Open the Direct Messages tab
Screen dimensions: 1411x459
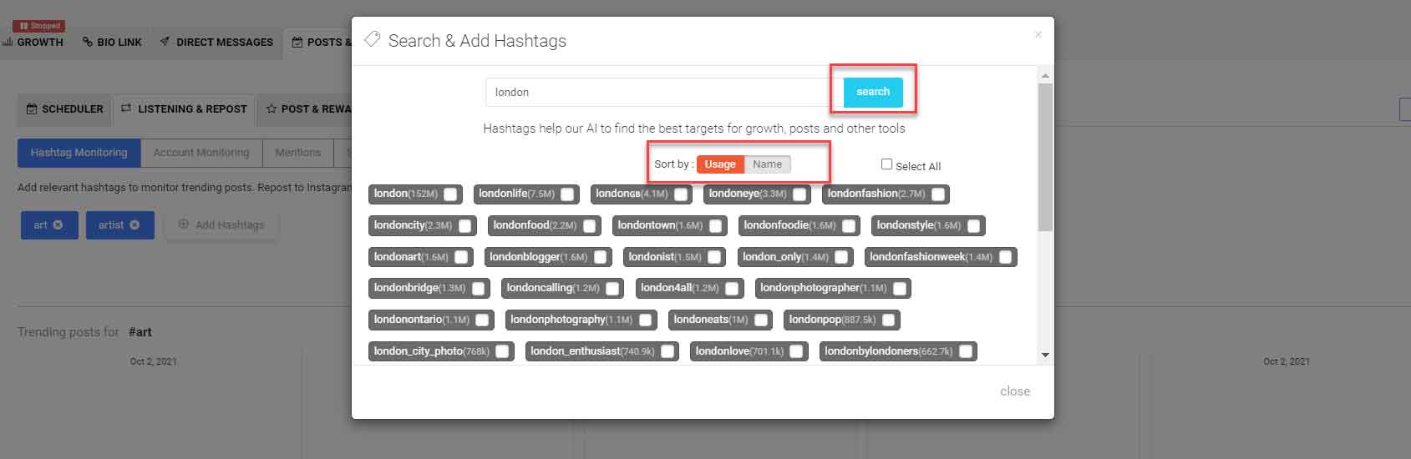216,42
